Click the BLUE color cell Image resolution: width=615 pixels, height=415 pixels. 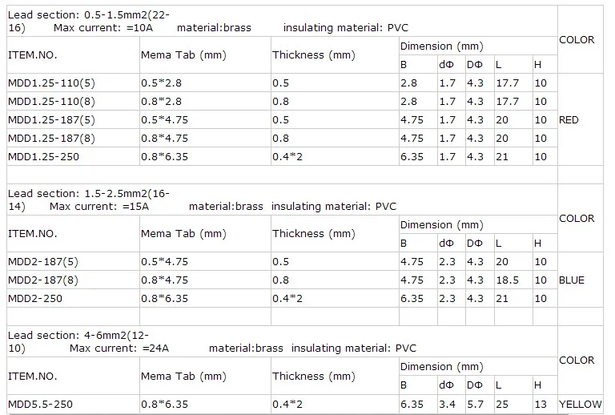[x=580, y=280]
